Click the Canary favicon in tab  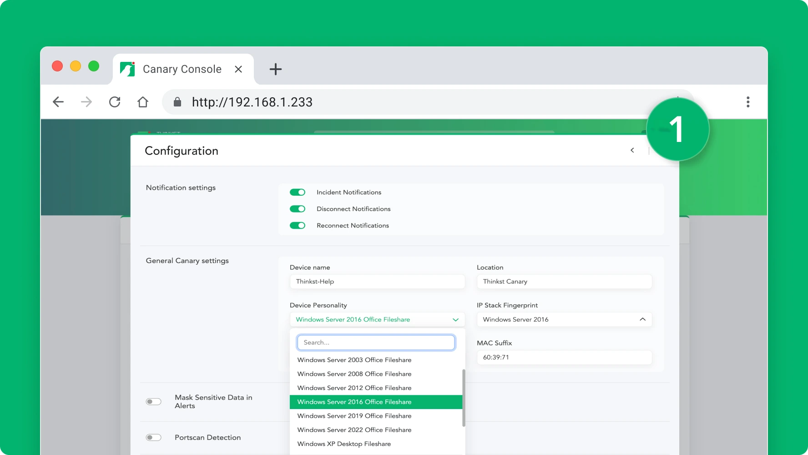point(127,69)
